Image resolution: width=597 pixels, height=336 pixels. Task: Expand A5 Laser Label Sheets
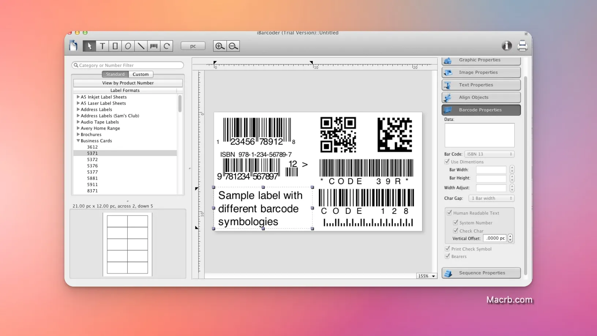coord(78,103)
